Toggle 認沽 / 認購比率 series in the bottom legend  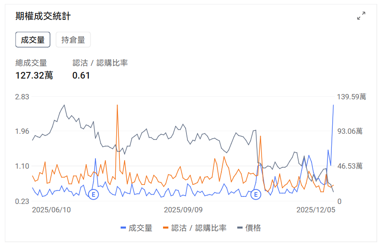[195, 228]
